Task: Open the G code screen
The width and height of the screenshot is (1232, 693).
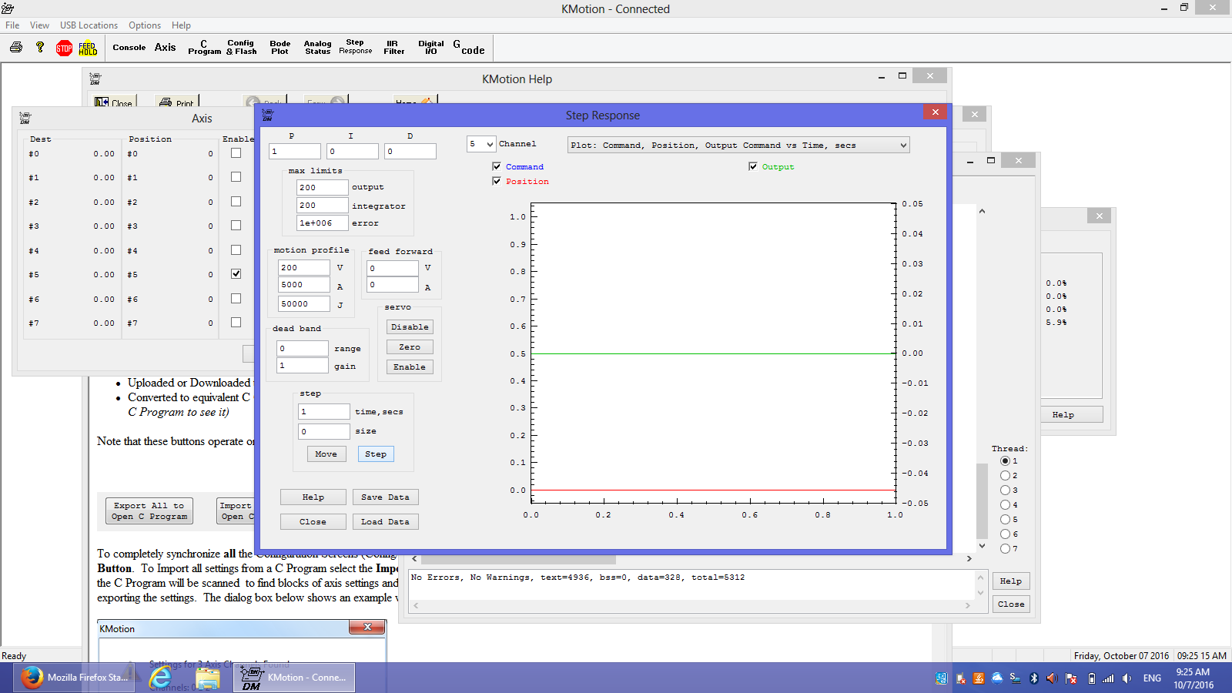Action: 469,48
